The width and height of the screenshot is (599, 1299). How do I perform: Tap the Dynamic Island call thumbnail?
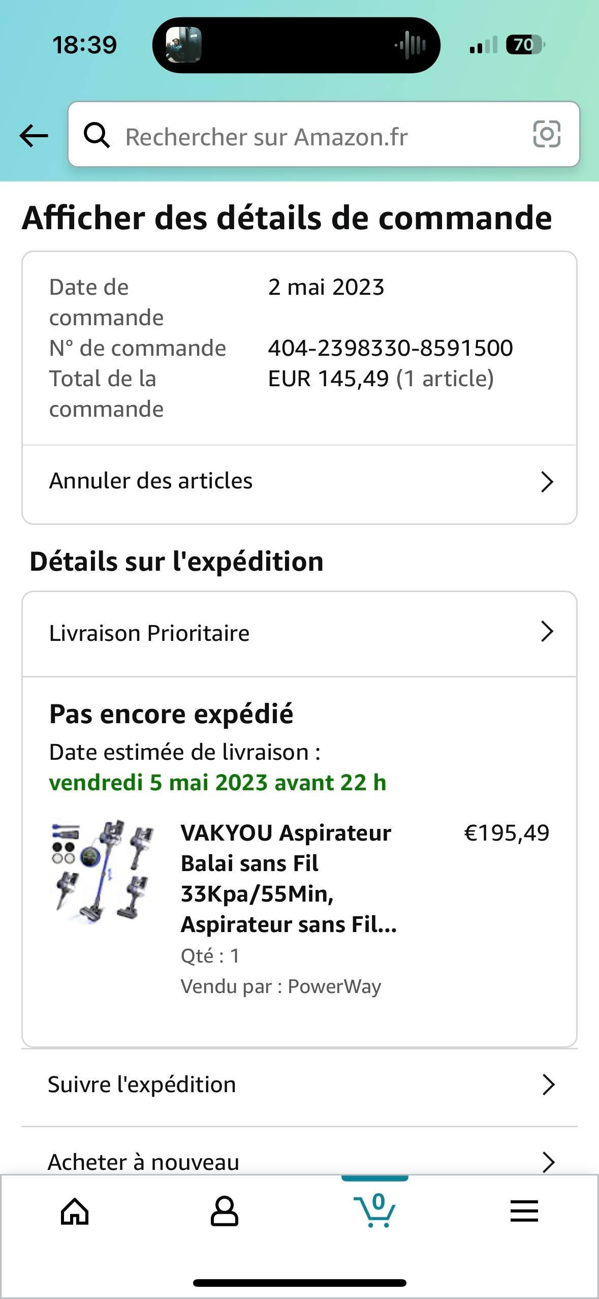pyautogui.click(x=183, y=45)
